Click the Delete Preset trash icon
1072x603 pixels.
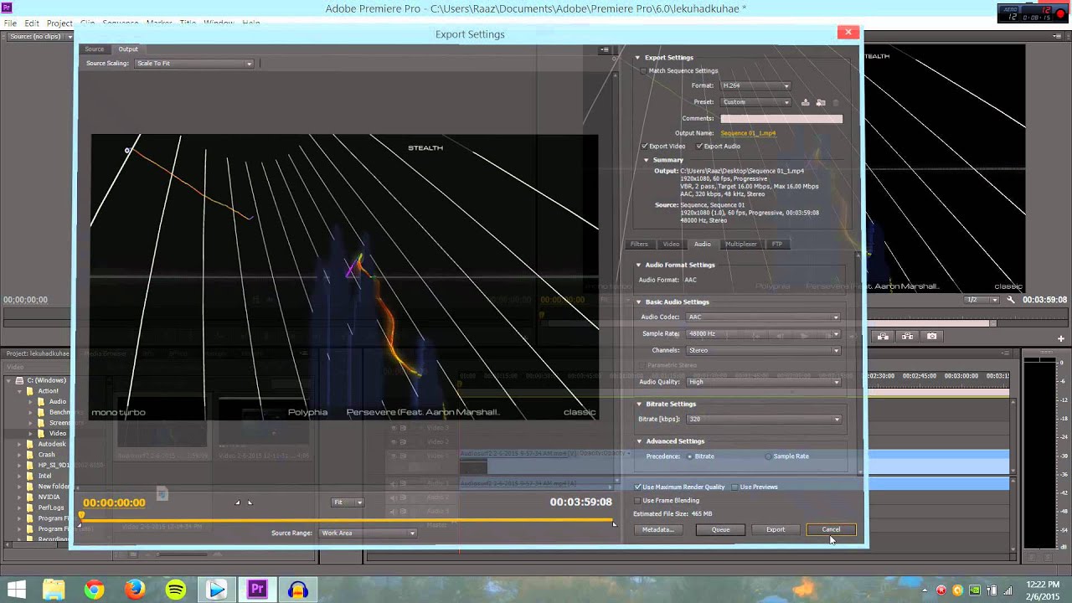point(835,102)
